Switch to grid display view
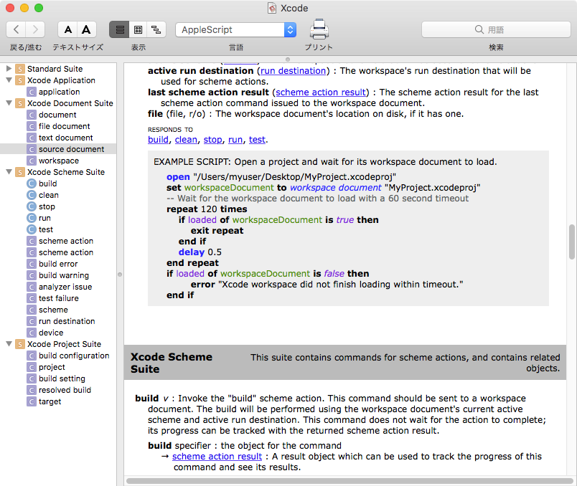 click(139, 29)
